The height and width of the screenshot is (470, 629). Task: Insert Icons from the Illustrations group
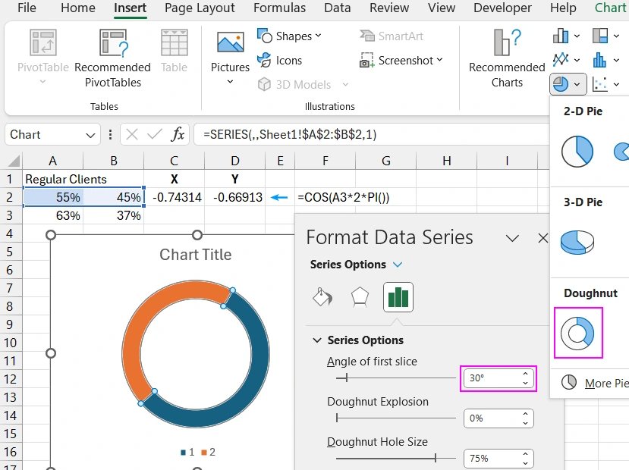pos(280,61)
